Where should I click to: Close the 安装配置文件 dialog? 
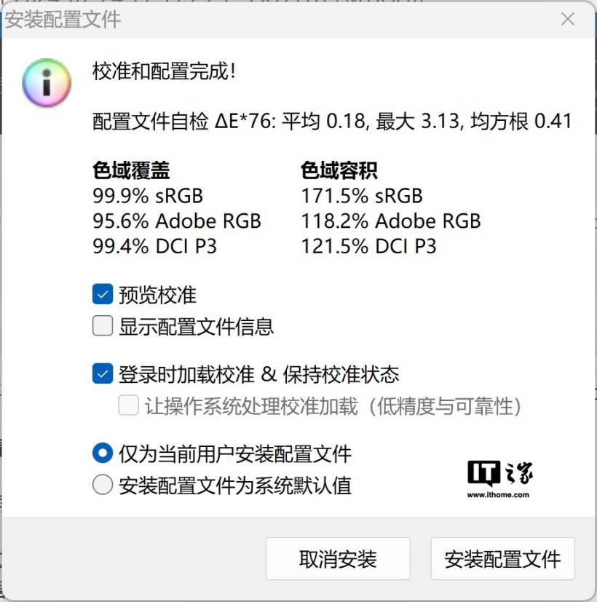[567, 20]
